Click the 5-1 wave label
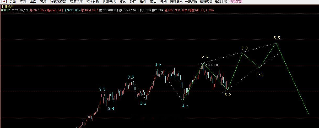 (205, 56)
